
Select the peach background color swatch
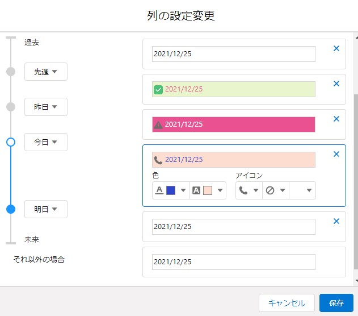point(208,190)
